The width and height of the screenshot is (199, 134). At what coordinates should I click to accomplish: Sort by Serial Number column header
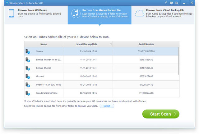[x=146, y=44]
